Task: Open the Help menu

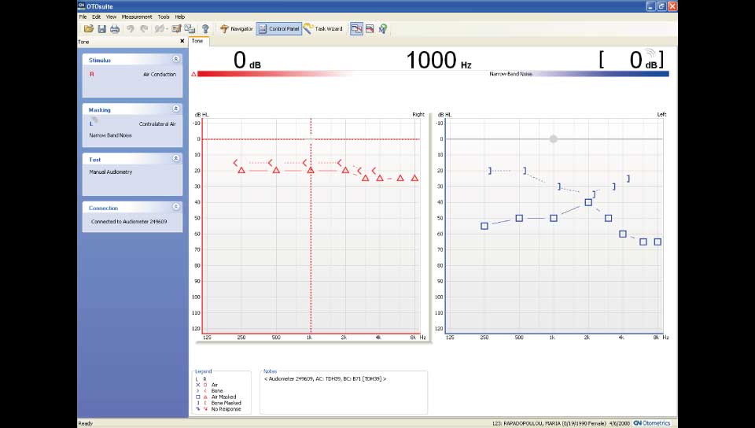Action: 179,17
